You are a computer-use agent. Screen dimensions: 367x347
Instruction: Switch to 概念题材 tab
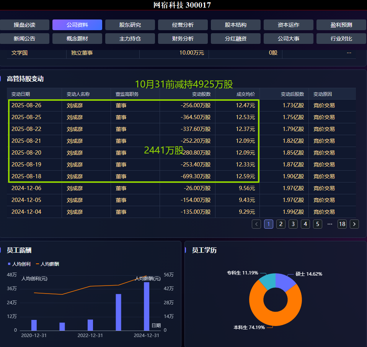pyautogui.click(x=77, y=39)
